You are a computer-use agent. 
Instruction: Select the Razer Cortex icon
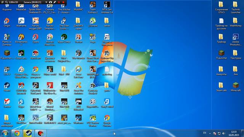pos(64,38)
